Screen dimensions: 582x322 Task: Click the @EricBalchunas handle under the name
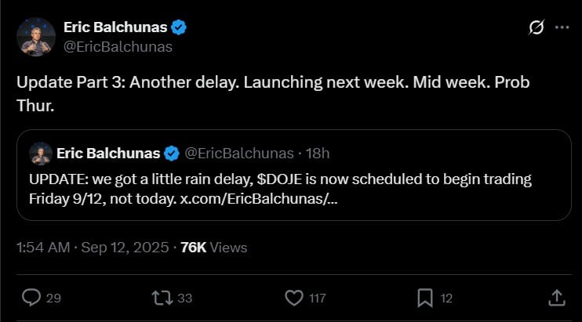tap(118, 46)
